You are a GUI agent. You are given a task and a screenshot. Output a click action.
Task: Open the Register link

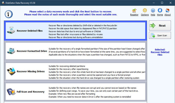pyautogui.click(x=134, y=15)
